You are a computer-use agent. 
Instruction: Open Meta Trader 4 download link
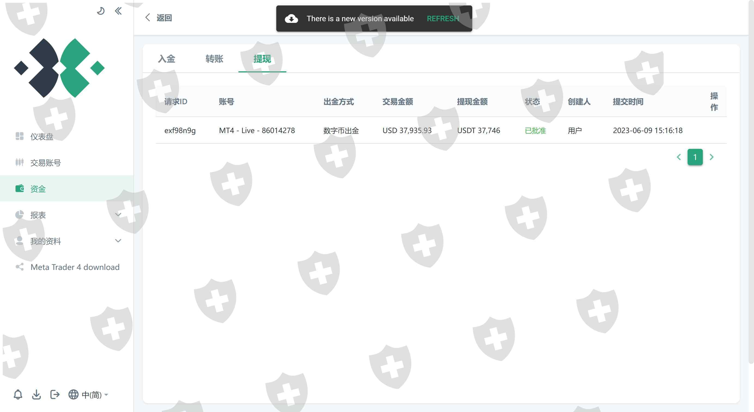(75, 267)
